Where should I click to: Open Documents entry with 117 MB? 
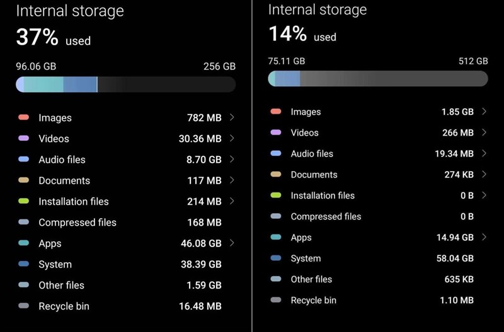(x=64, y=180)
